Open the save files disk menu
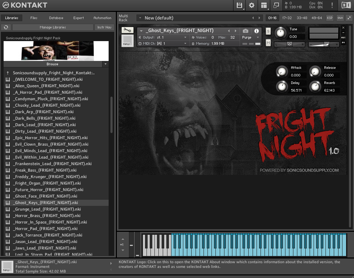 point(239,5)
